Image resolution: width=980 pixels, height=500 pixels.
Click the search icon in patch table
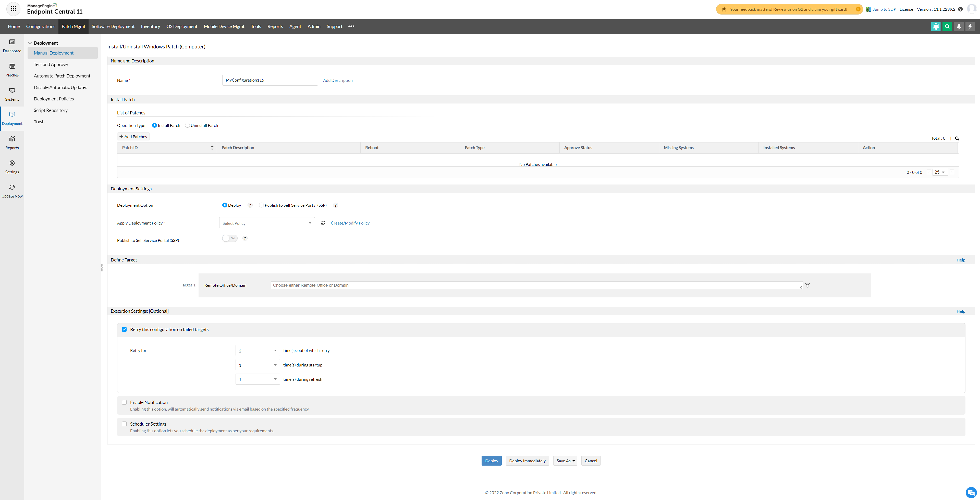957,139
